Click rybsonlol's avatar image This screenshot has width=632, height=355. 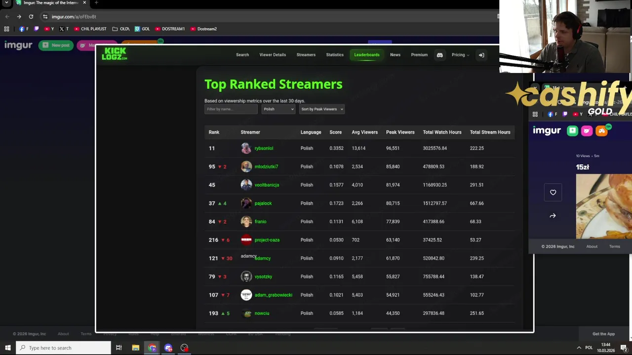coord(246,148)
